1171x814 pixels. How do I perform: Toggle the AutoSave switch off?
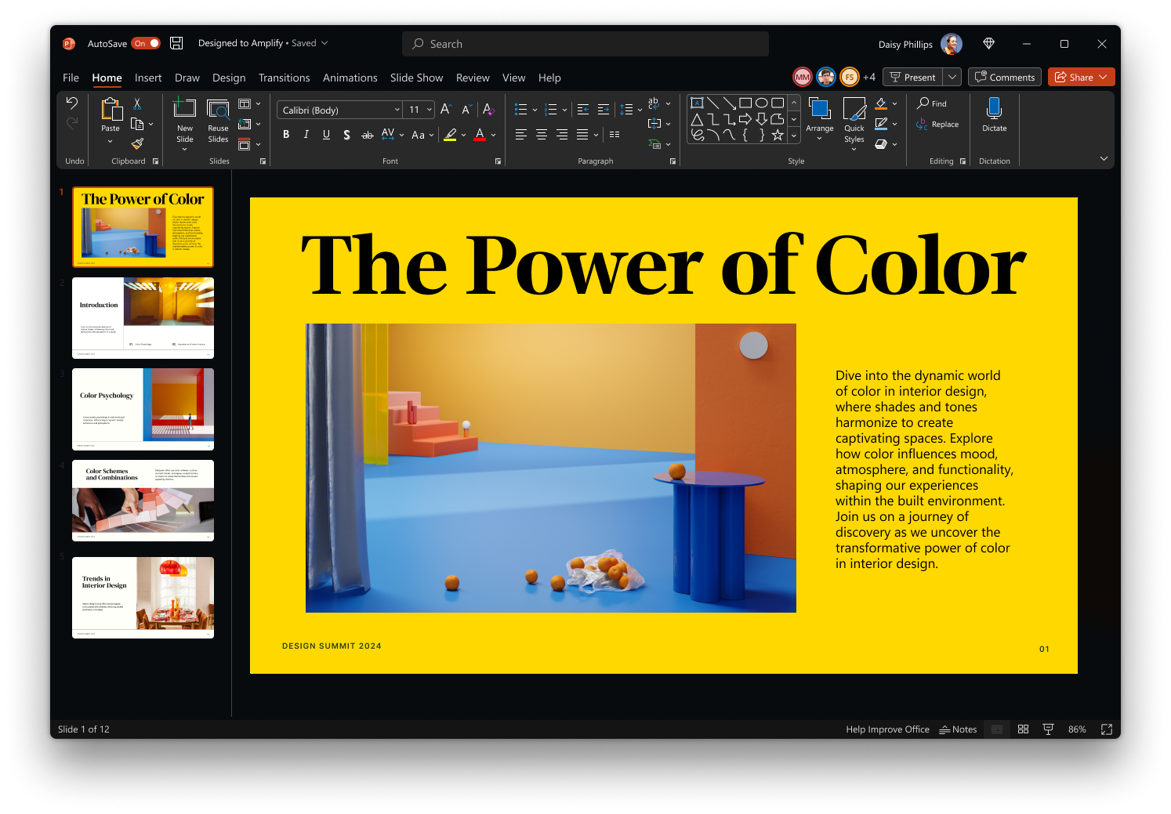pyautogui.click(x=146, y=44)
